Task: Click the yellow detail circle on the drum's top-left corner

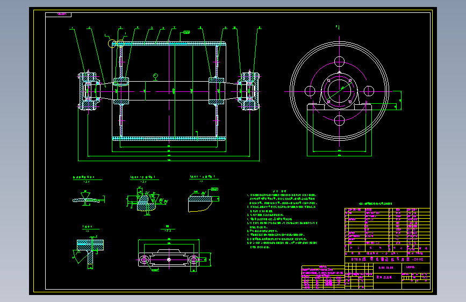Action: [x=112, y=44]
